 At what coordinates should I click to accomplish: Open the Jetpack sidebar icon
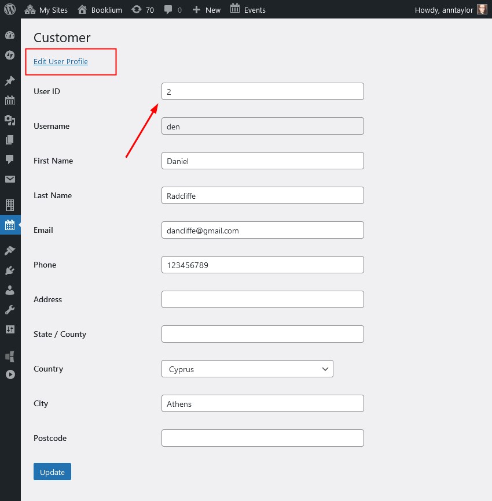pyautogui.click(x=10, y=55)
